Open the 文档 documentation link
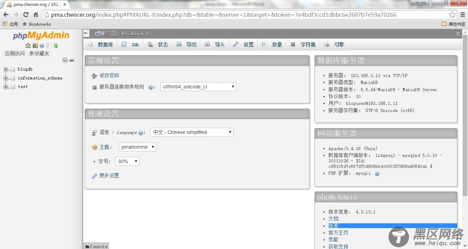 click(x=333, y=219)
